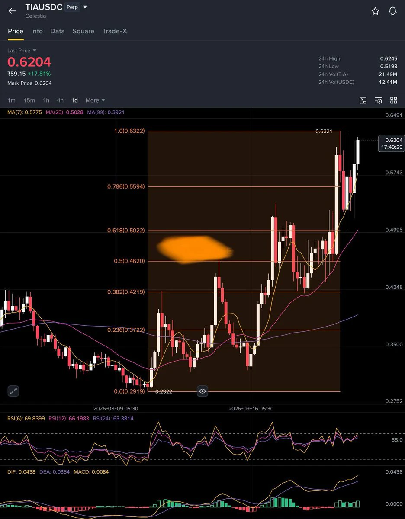Open the pair selector arrow beside Perp

coord(85,7)
